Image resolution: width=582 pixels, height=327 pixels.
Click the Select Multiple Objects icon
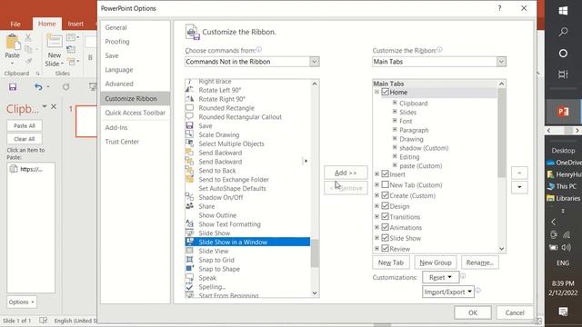pyautogui.click(x=190, y=144)
